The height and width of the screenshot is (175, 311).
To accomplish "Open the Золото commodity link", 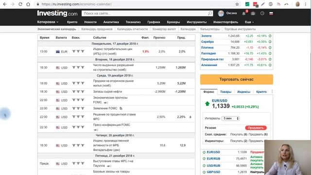I will 206,36.
